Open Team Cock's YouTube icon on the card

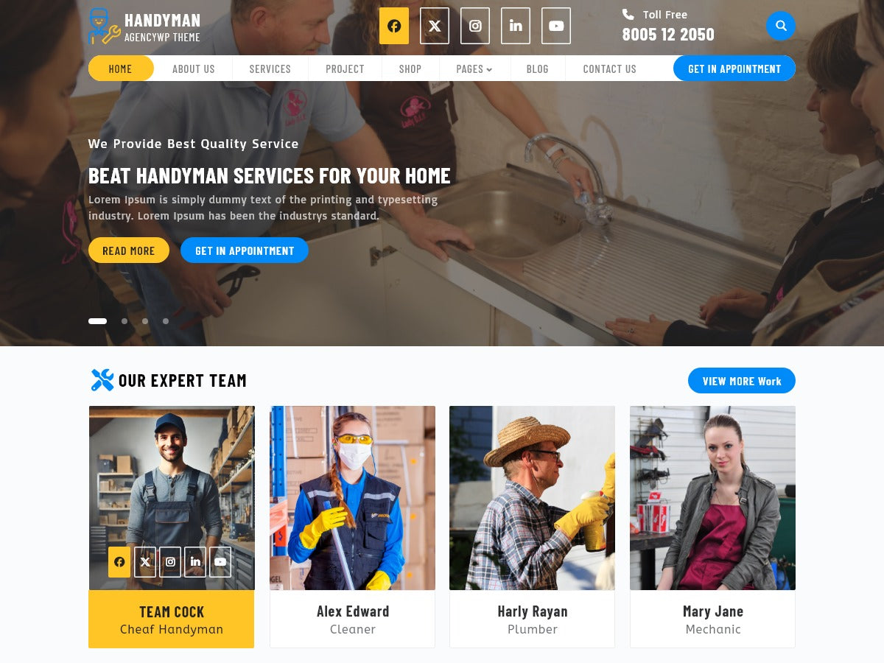tap(220, 561)
